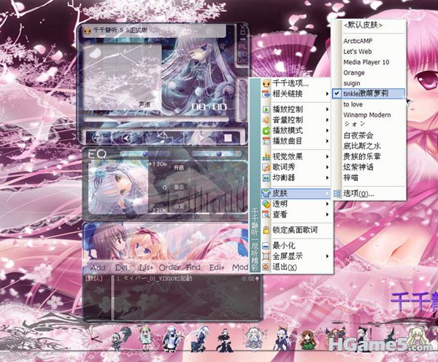Toggle equalizer on with 开启 button
The height and width of the screenshot is (362, 438).
179,168
